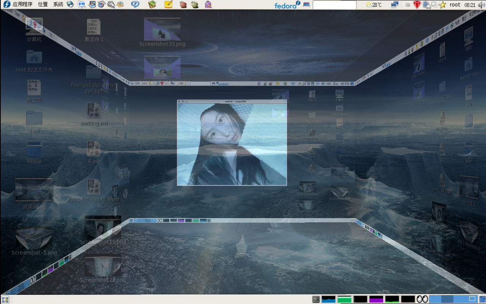The image size is (486, 304).
Task: Open the 28°C weather applet
Action: (374, 5)
